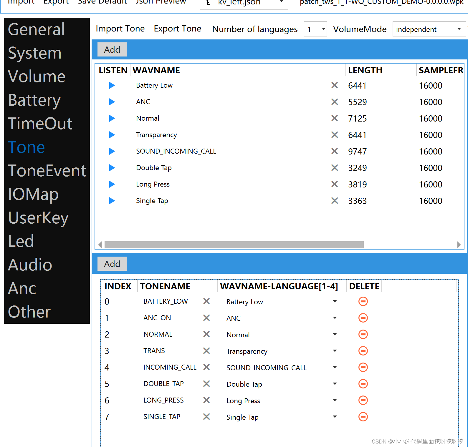Image resolution: width=468 pixels, height=447 pixels.
Task: Open the Battery section
Action: pyautogui.click(x=34, y=100)
